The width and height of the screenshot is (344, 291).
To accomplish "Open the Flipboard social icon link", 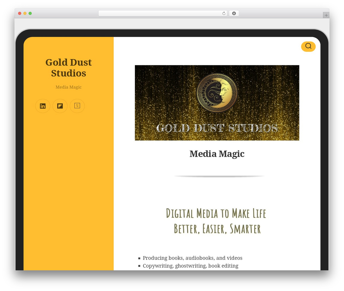I will click(x=60, y=106).
